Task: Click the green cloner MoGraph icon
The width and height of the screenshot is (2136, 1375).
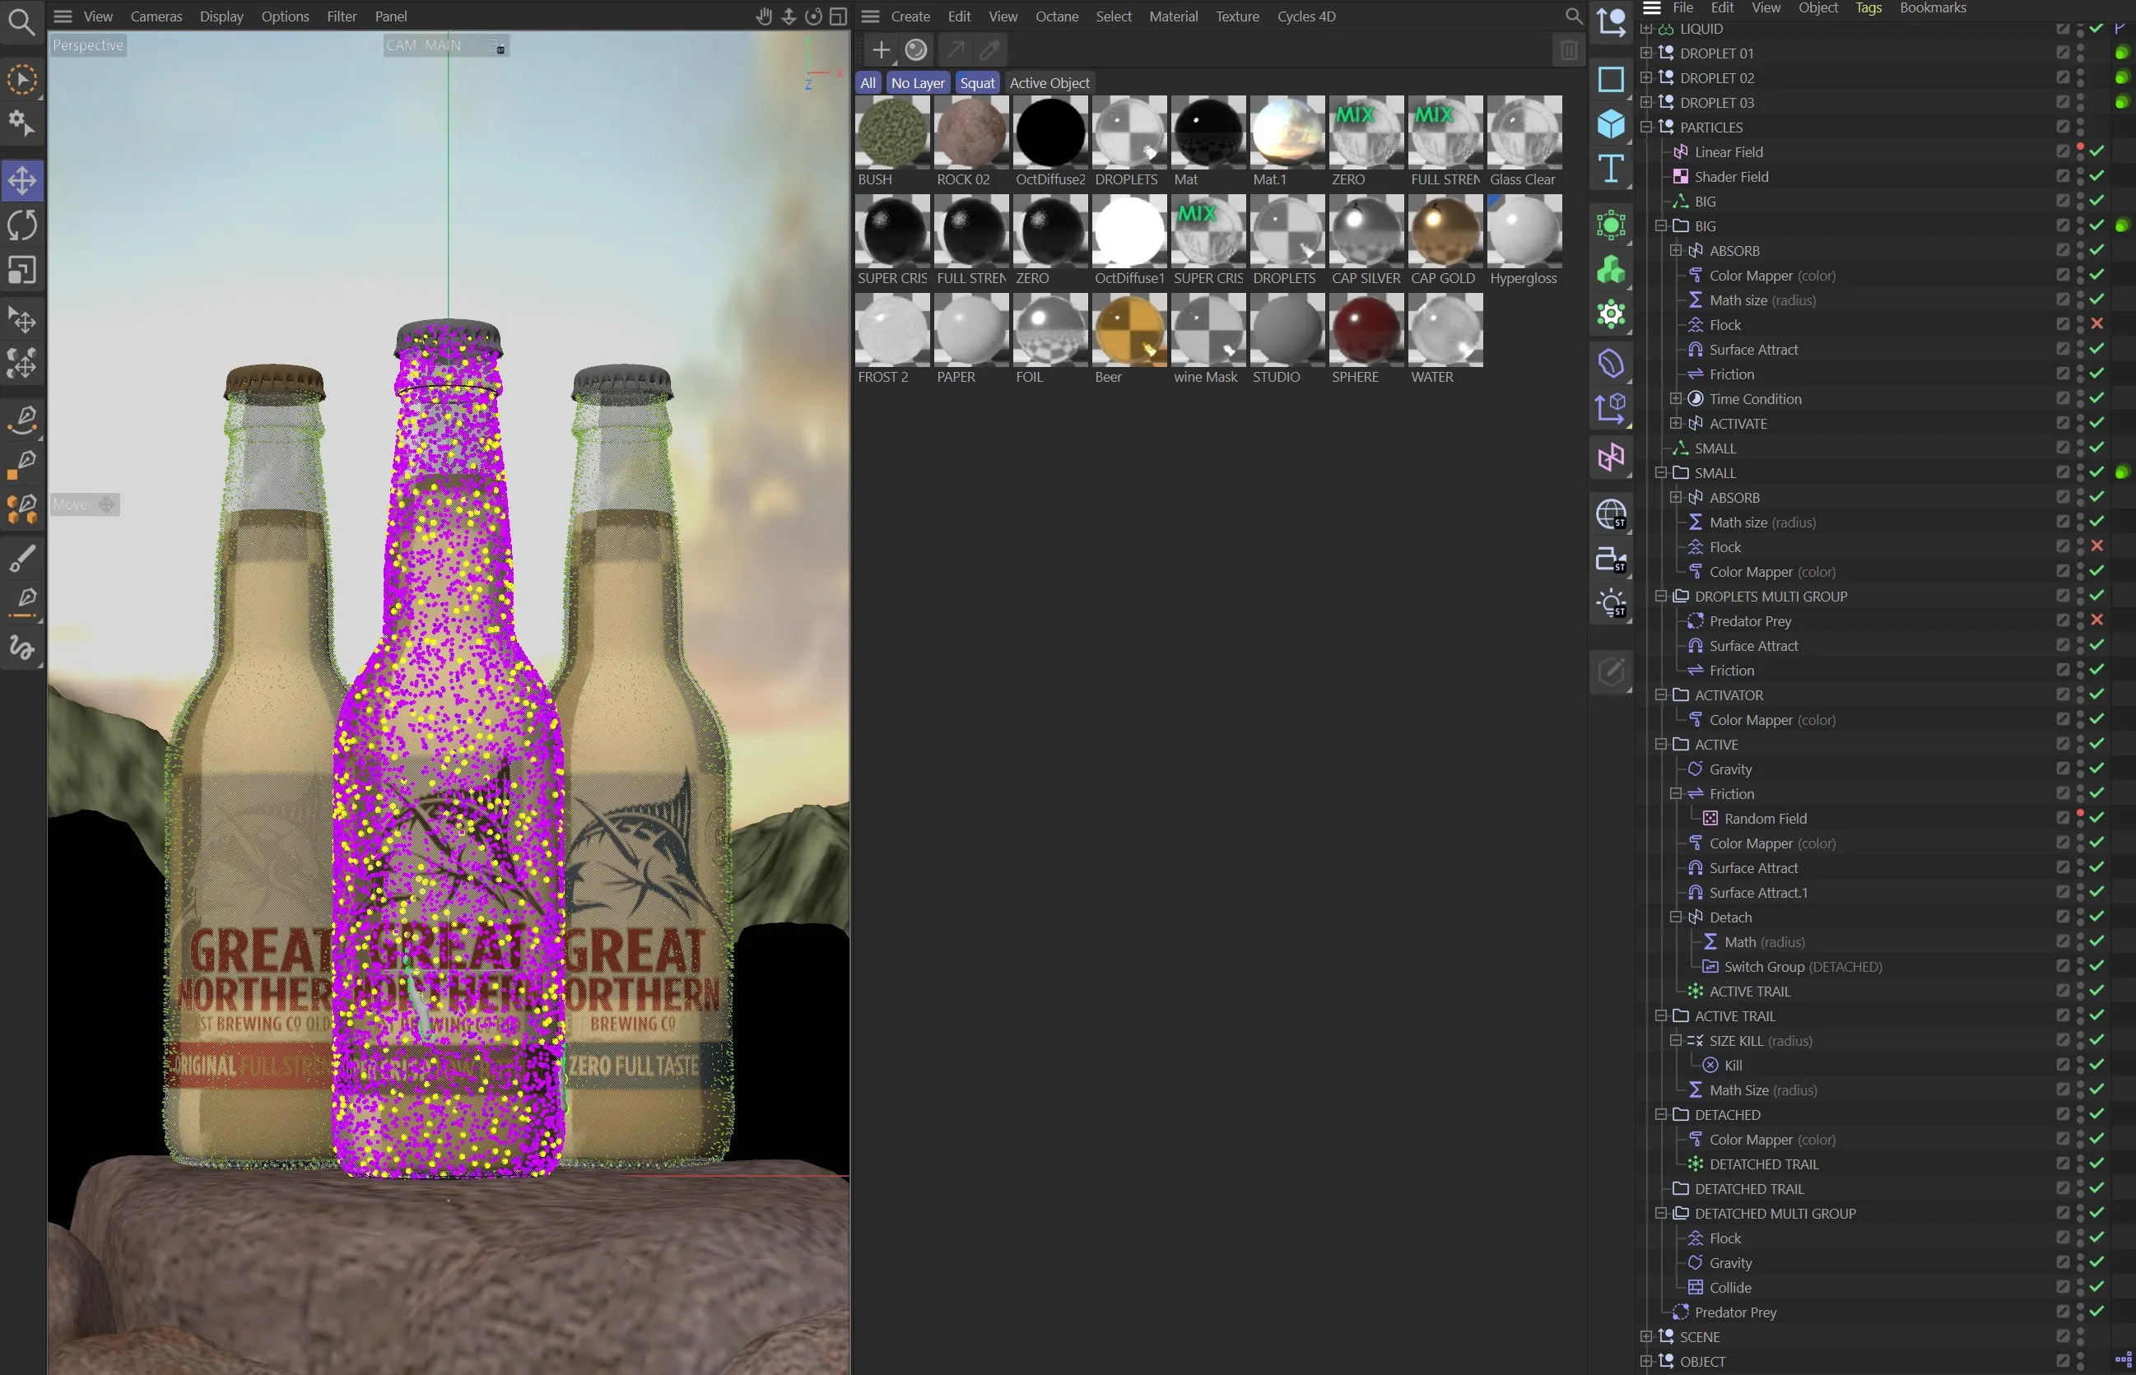Action: tap(1610, 270)
